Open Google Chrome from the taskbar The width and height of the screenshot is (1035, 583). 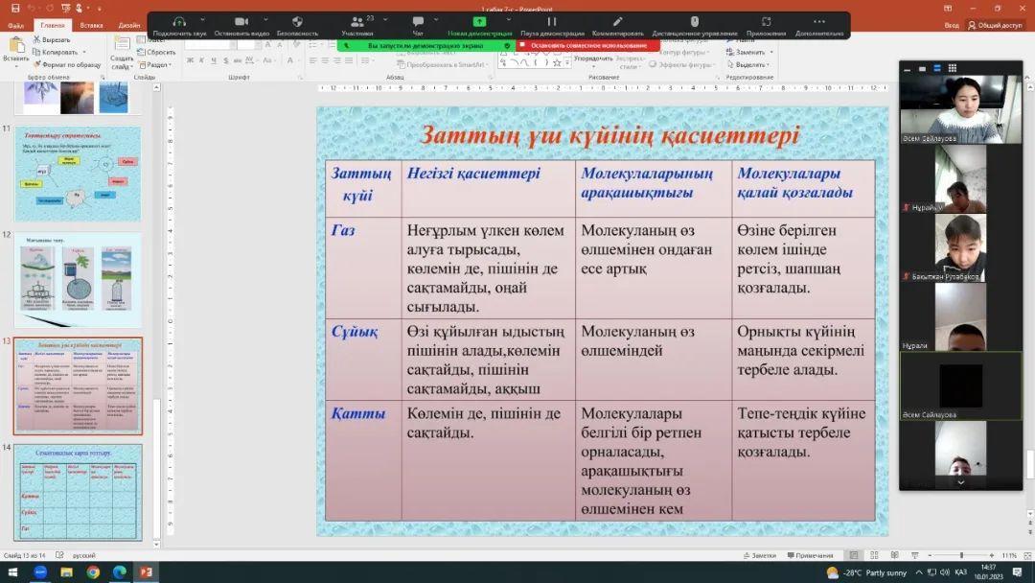(93, 571)
